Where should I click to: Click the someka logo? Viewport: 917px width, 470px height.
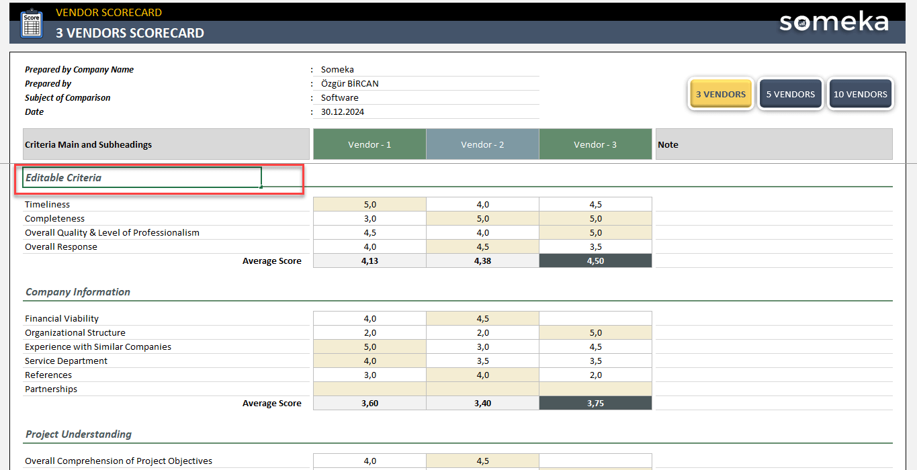pos(833,21)
